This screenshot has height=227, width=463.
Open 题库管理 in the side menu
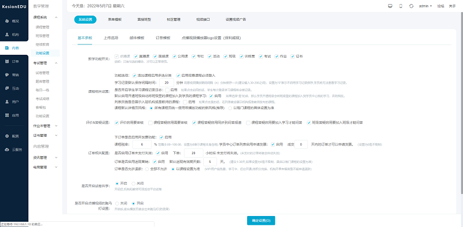(x=42, y=81)
